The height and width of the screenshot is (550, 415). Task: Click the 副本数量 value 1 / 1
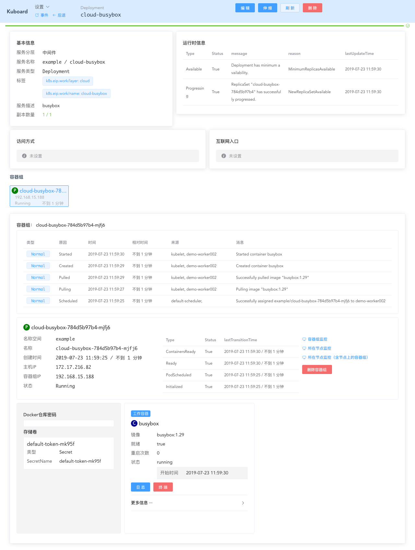(47, 115)
